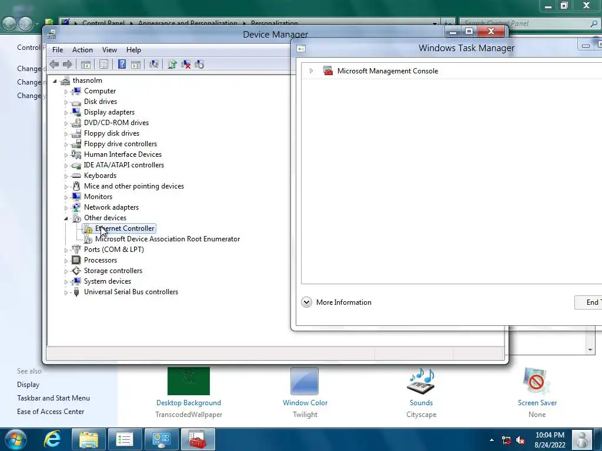Screen dimensions: 602x451
Task: Click the Sounds keyboard thumbnail icon
Action: [x=421, y=381]
